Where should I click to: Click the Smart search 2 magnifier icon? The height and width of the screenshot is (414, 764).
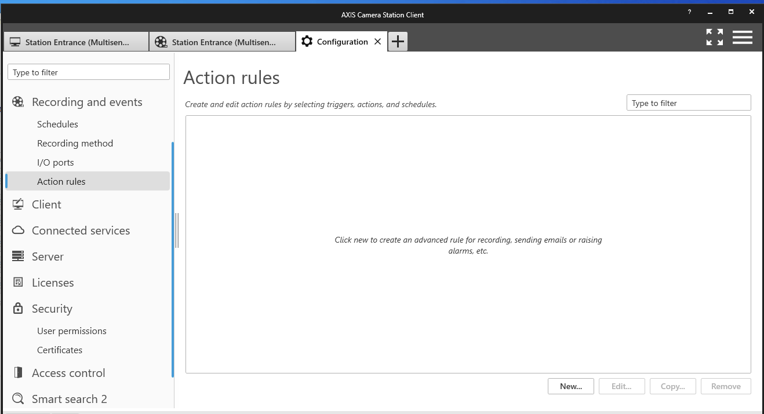[x=18, y=399]
